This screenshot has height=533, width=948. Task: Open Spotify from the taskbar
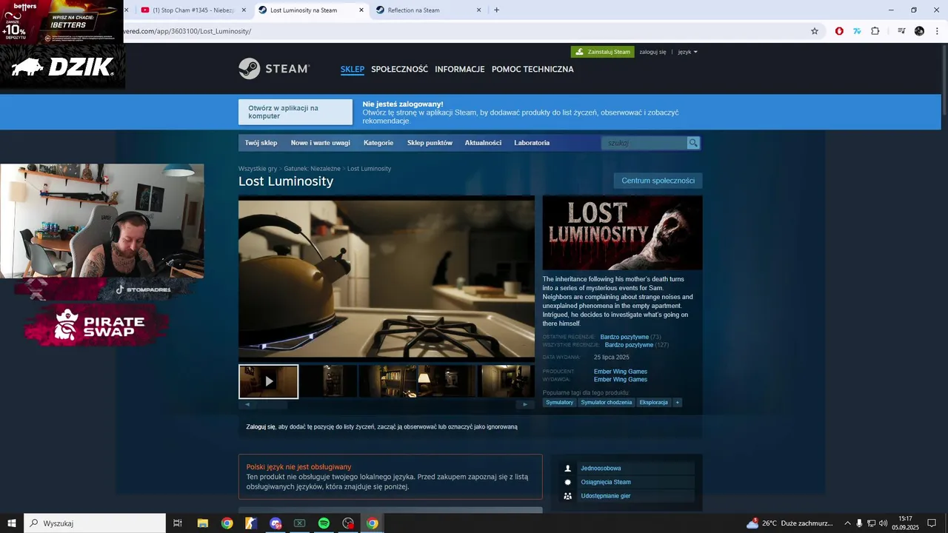tap(324, 523)
